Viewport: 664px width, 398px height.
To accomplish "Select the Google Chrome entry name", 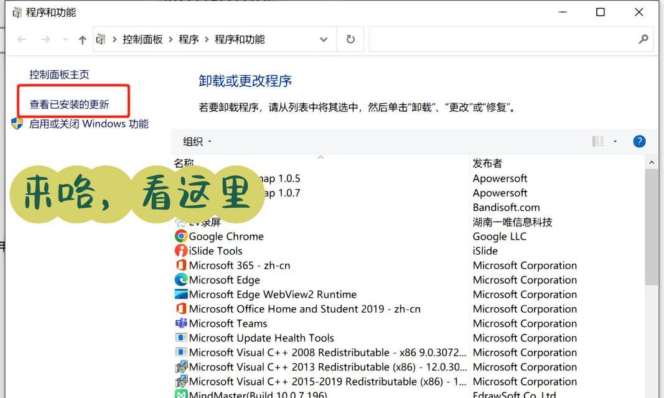I will click(226, 236).
